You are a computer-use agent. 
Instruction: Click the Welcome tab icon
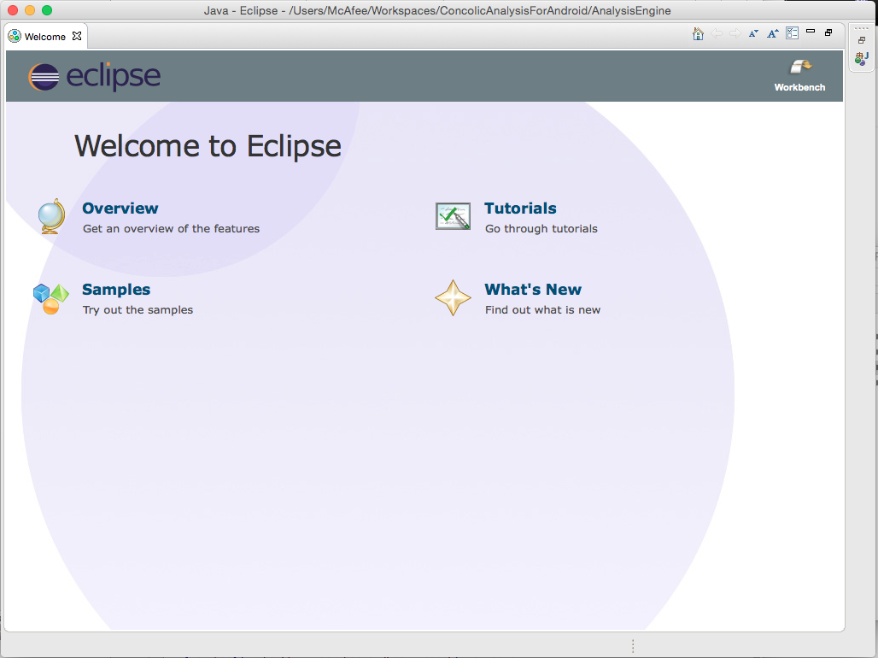[15, 37]
